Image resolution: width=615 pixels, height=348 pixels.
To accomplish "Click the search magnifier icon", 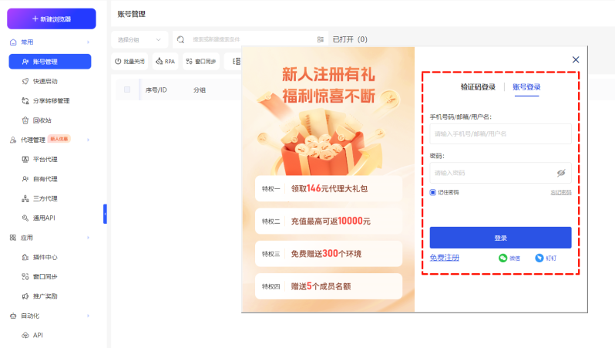I will click(x=180, y=39).
